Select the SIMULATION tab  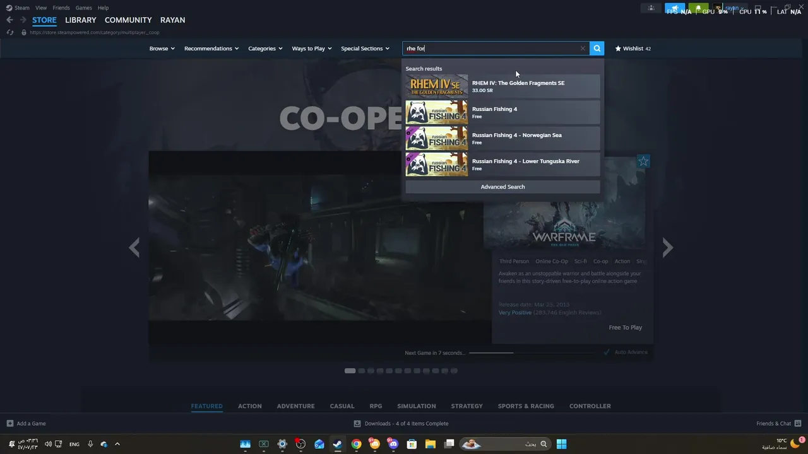tap(417, 406)
